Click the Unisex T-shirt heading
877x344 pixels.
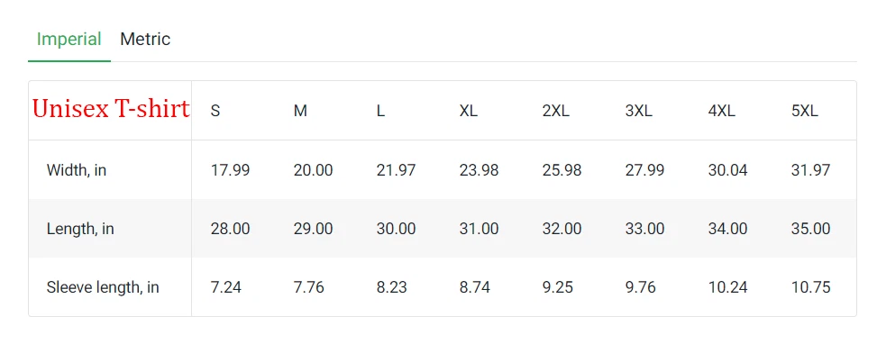pos(111,108)
